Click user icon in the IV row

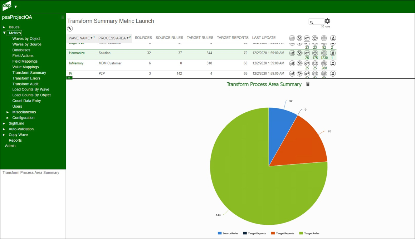coord(333,74)
